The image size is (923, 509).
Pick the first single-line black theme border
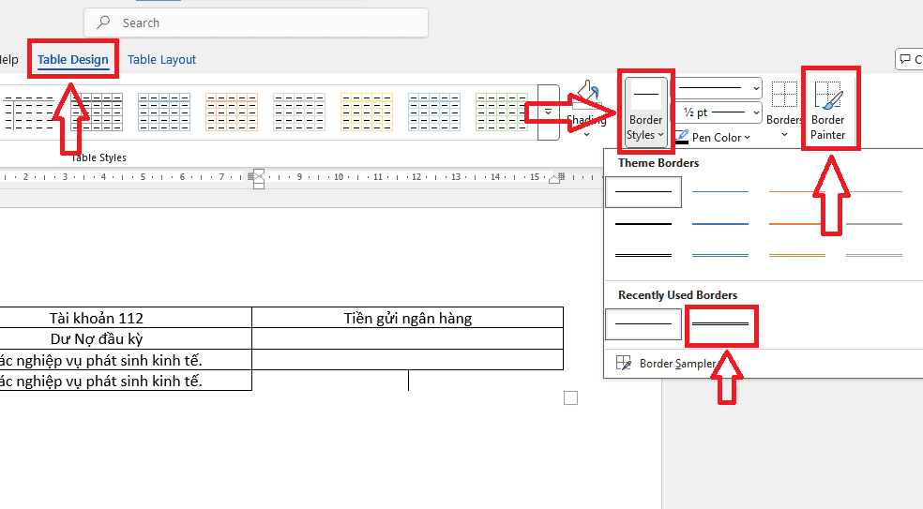(x=643, y=192)
